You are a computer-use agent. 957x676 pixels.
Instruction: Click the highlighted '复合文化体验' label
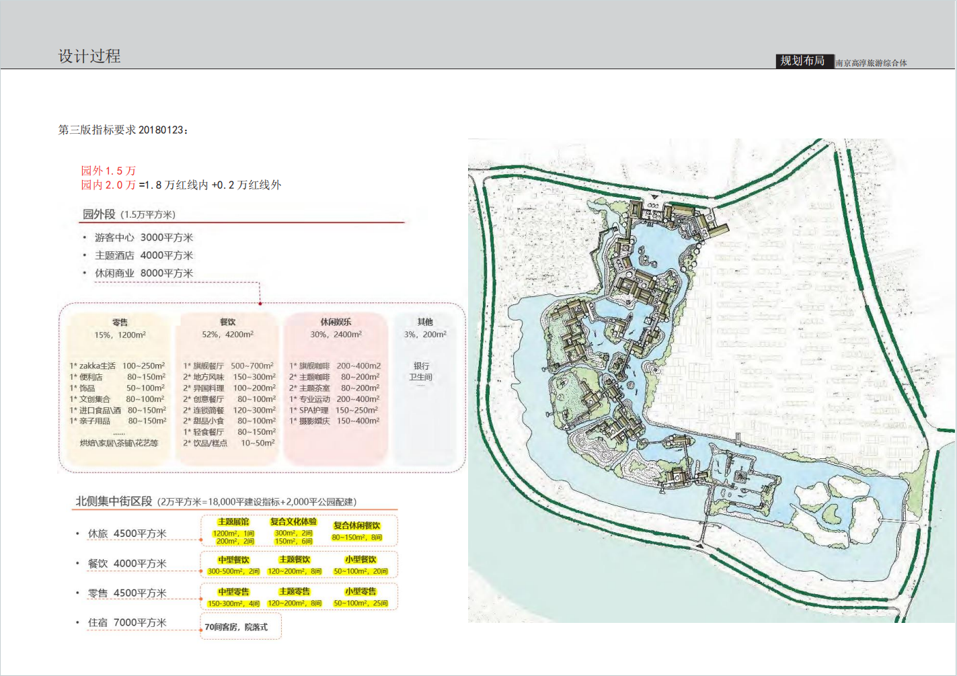[293, 522]
